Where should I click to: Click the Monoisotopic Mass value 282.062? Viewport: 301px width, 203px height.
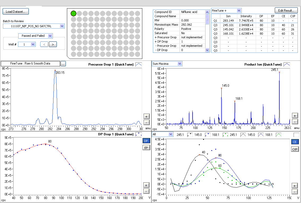click(x=193, y=25)
